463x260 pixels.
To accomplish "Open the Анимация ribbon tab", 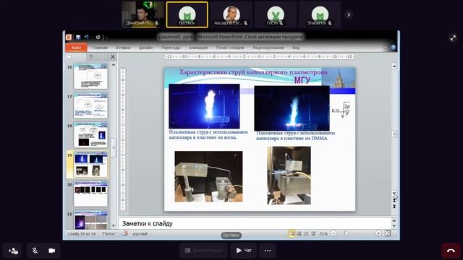I will tap(198, 48).
